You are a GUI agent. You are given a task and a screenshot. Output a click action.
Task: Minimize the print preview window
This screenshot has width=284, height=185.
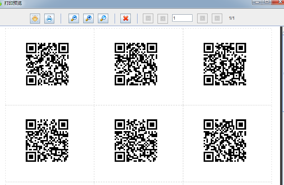coord(257,2)
